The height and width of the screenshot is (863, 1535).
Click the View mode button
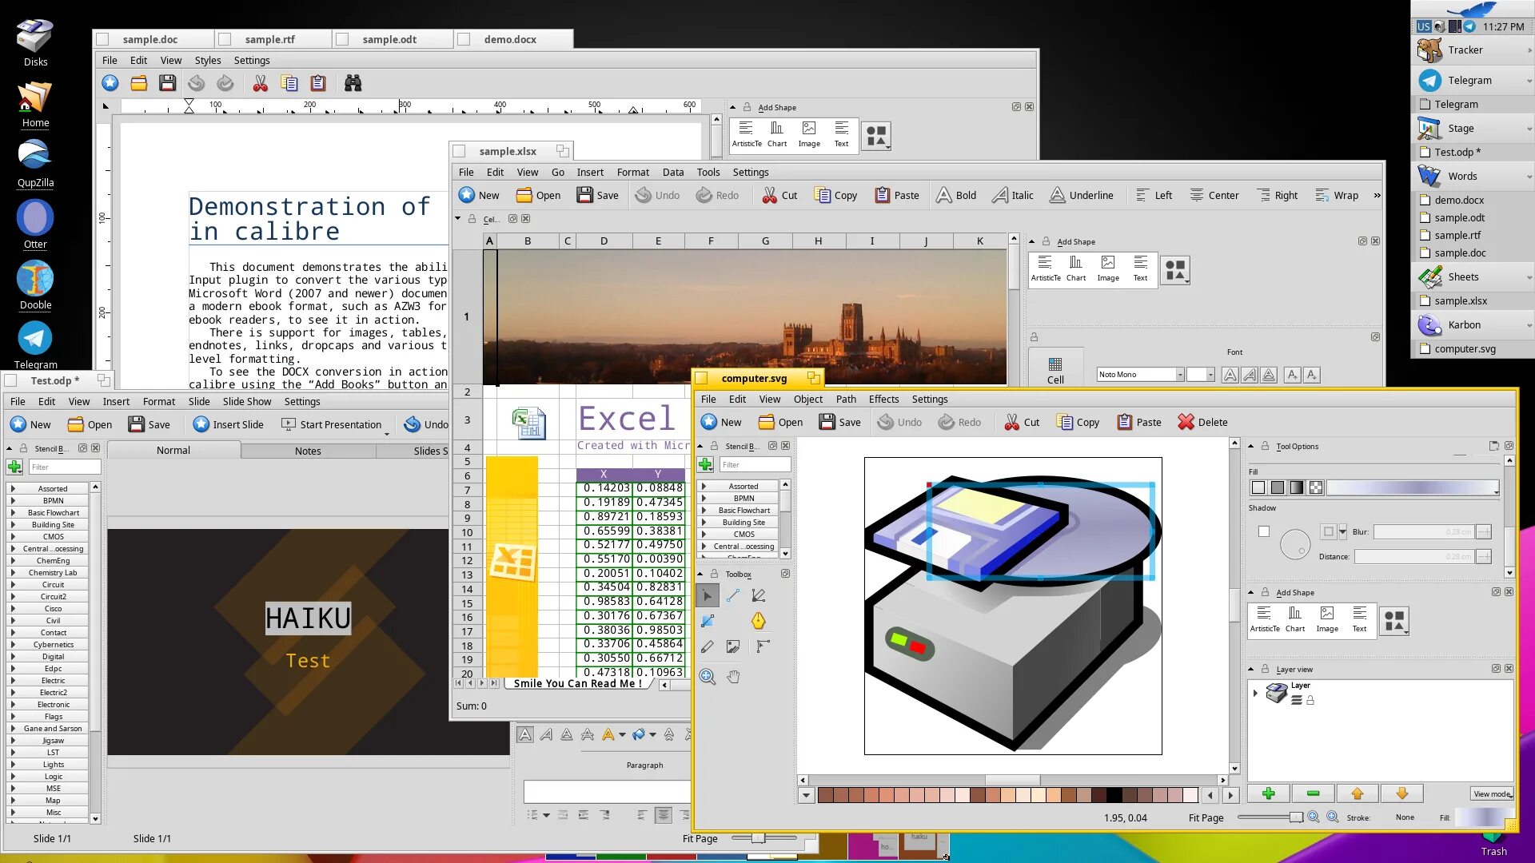pos(1491,793)
